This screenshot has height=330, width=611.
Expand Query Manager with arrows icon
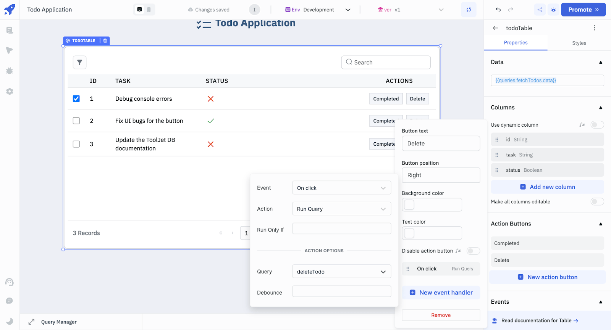click(x=31, y=322)
